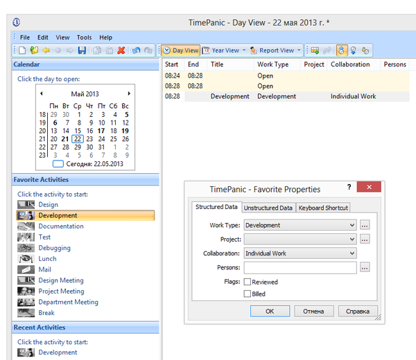The image size is (416, 360).
Task: Click the blue Save diskette icon
Action: [82, 51]
